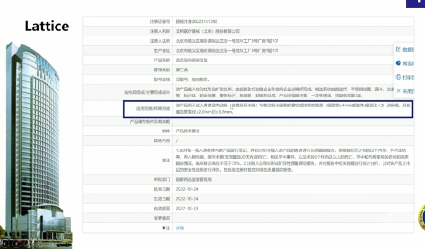Image resolution: width=425 pixels, height=249 pixels.
Task: Click the product name 血流导向密网支架
Action: (x=191, y=60)
